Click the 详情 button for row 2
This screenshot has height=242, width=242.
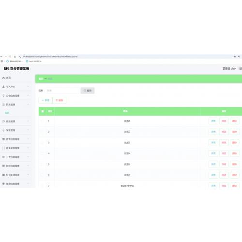click(213, 132)
